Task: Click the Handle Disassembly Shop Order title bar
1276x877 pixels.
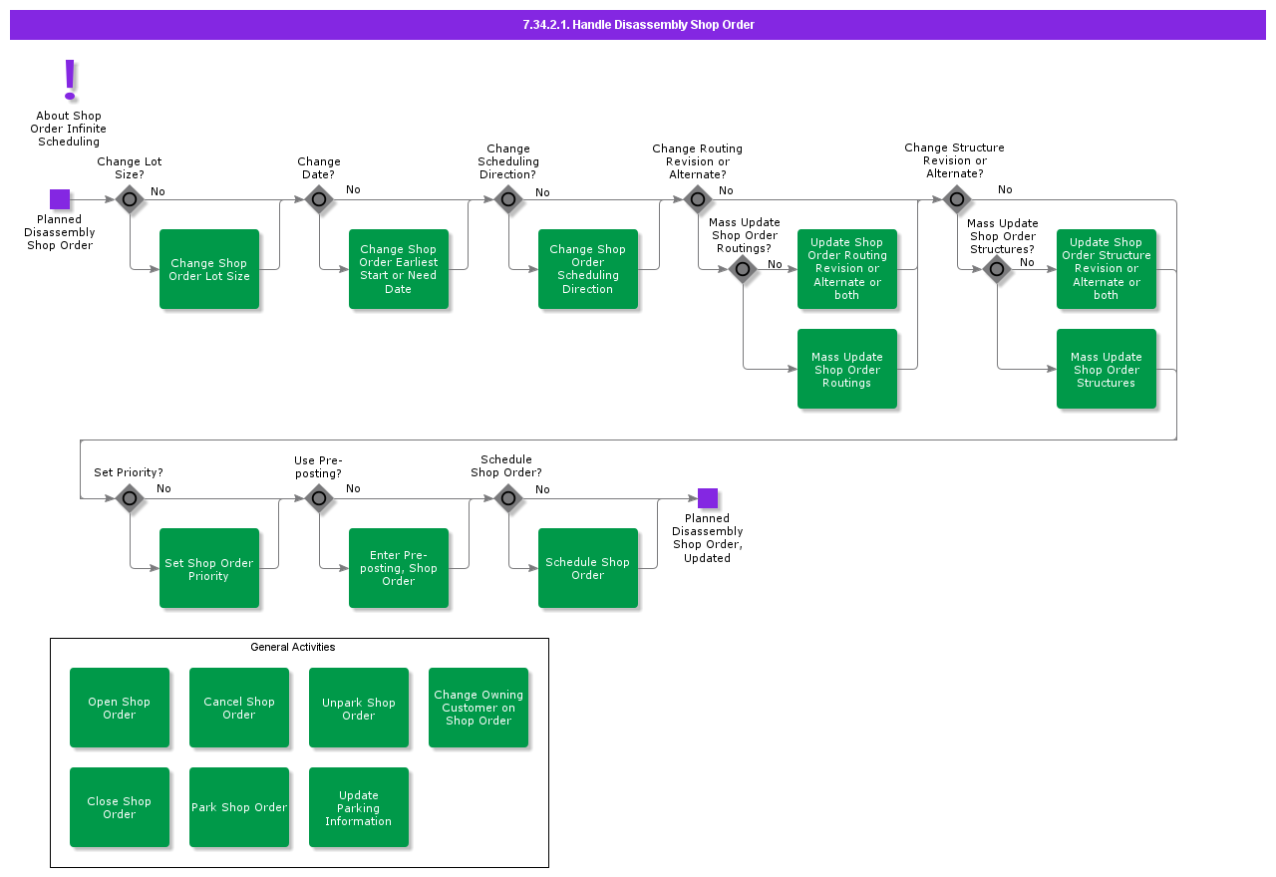Action: [x=638, y=25]
